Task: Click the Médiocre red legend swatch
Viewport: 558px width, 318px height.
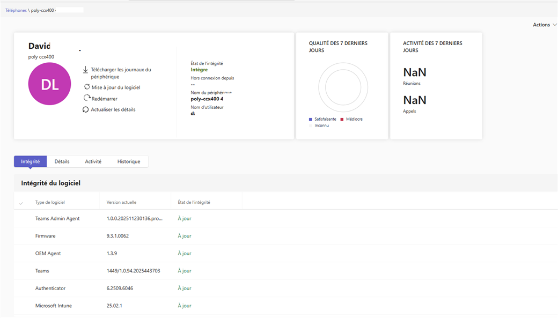Action: (342, 119)
